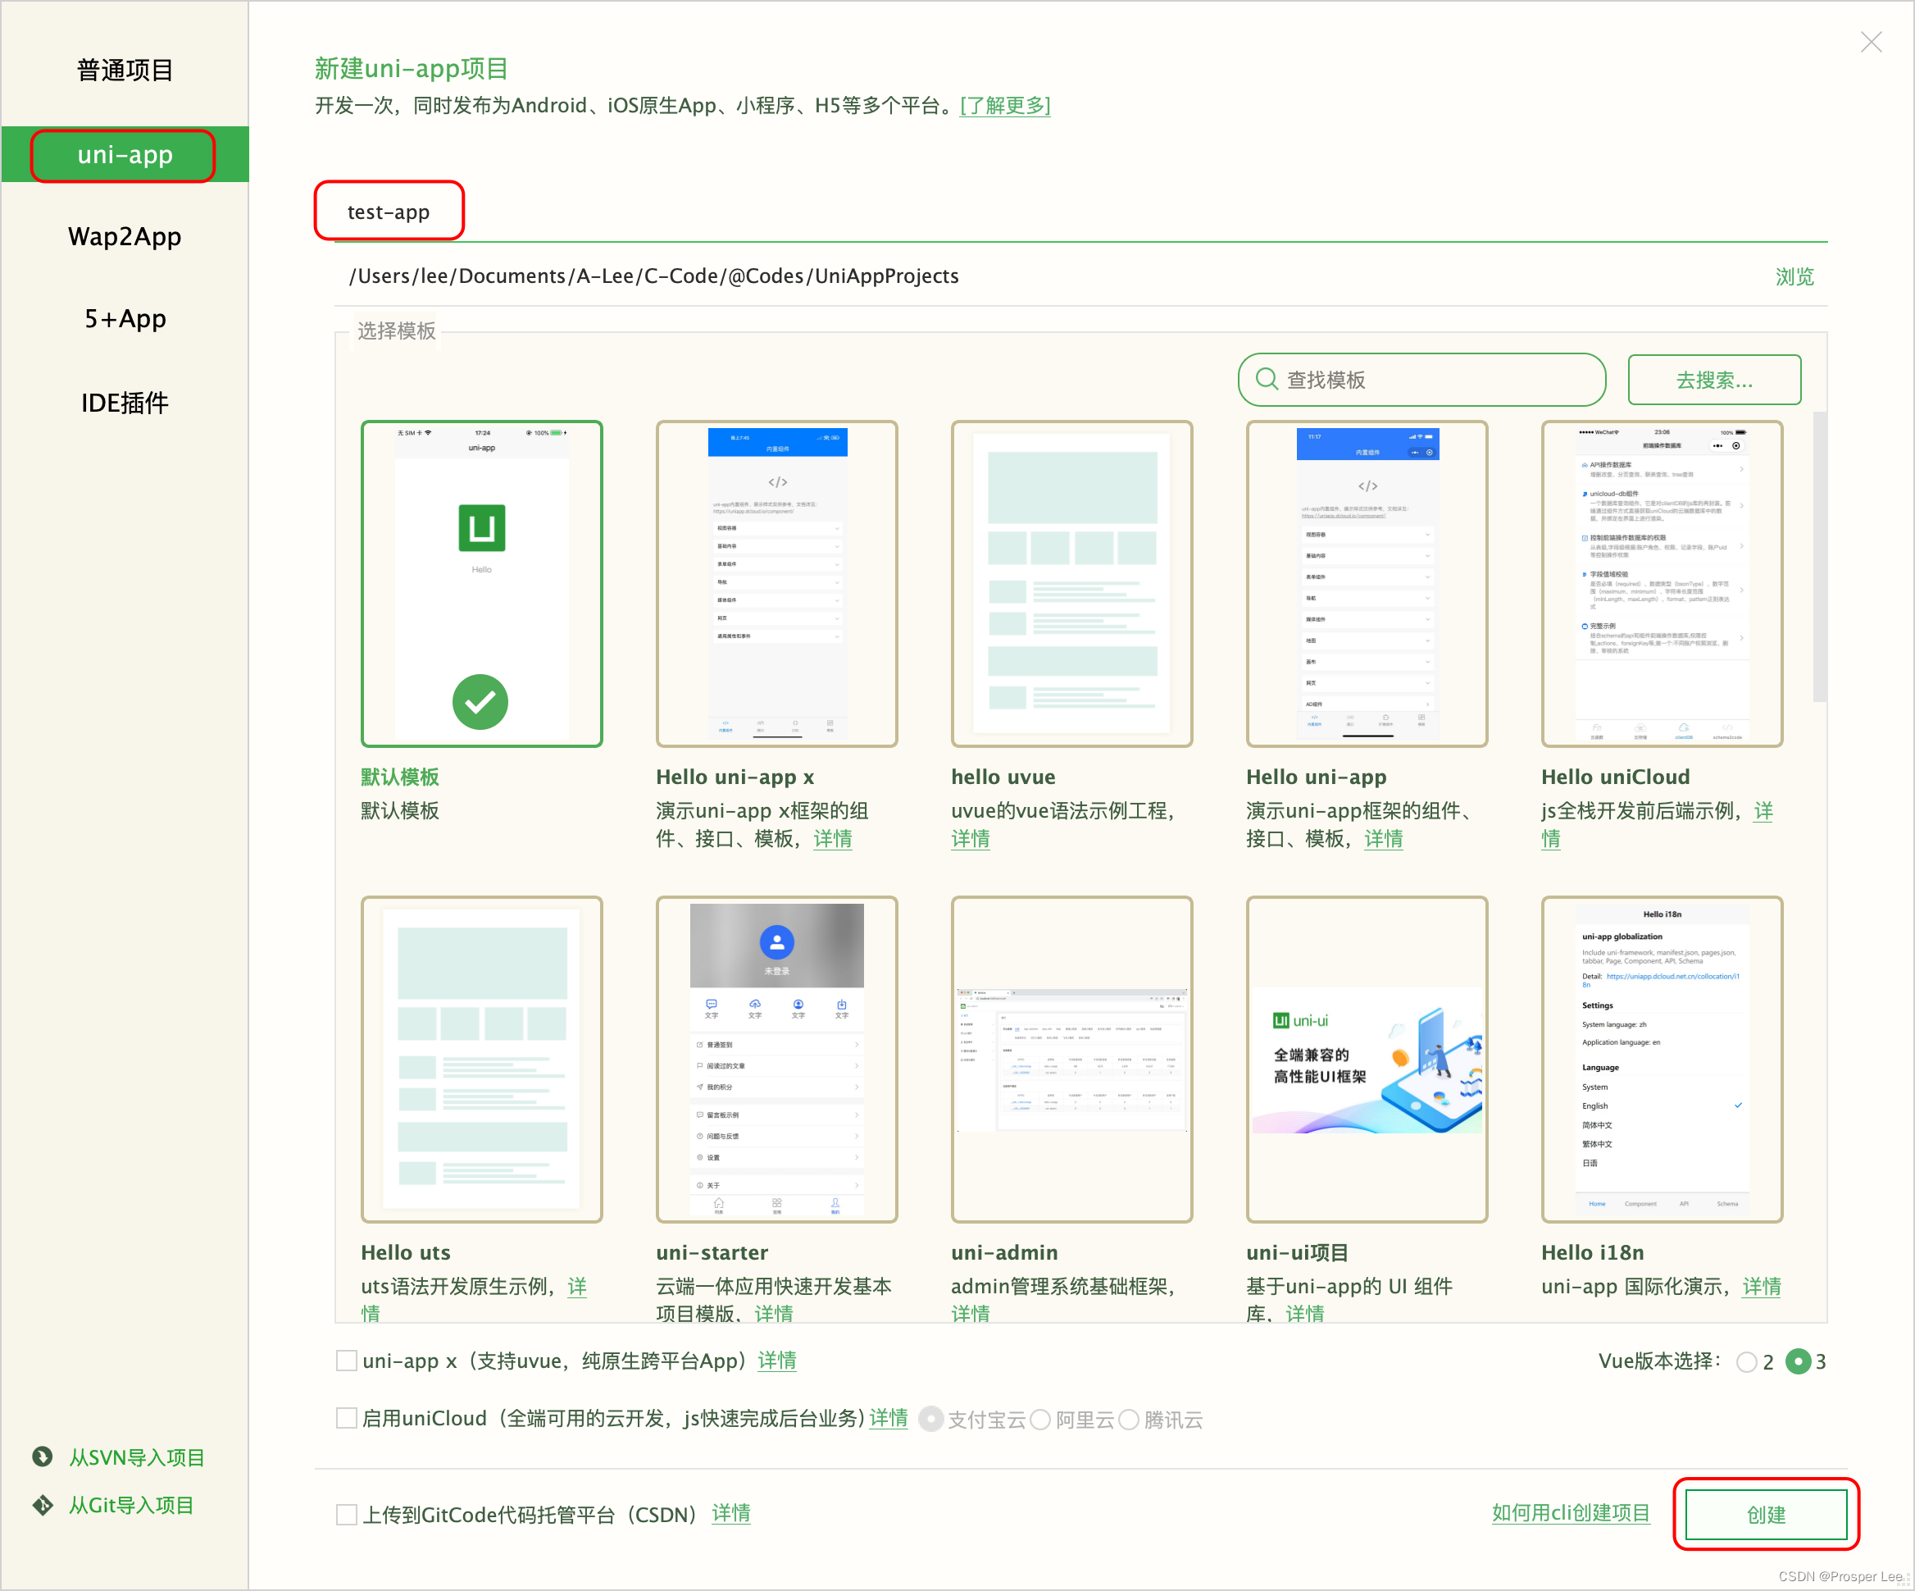Open 详情 link beside uni-app x checkbox

point(777,1361)
